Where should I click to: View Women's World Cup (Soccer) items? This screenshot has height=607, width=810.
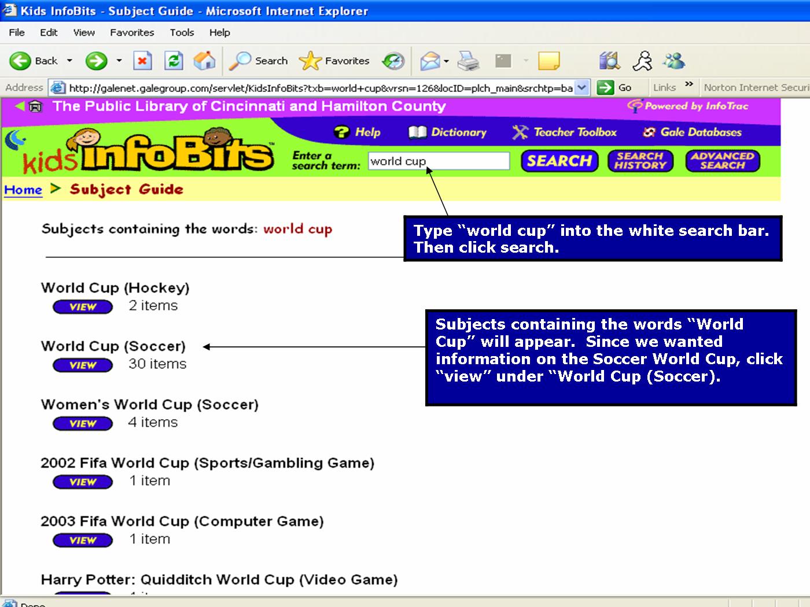[82, 424]
